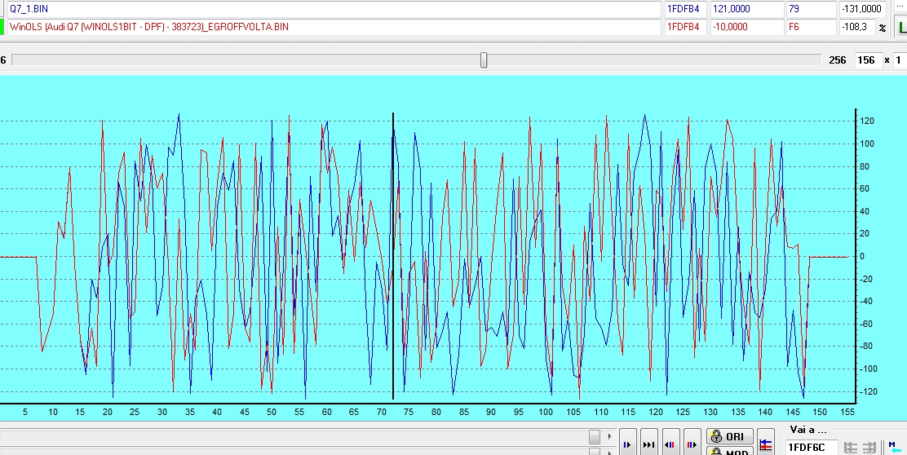
Task: Click the Vai a address field 1FDF6C
Action: pos(812,447)
